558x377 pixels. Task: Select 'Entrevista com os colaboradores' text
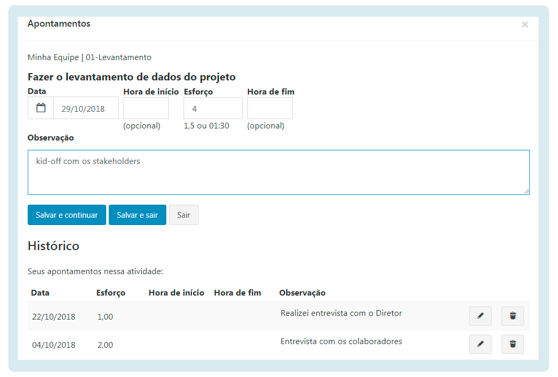tap(341, 341)
